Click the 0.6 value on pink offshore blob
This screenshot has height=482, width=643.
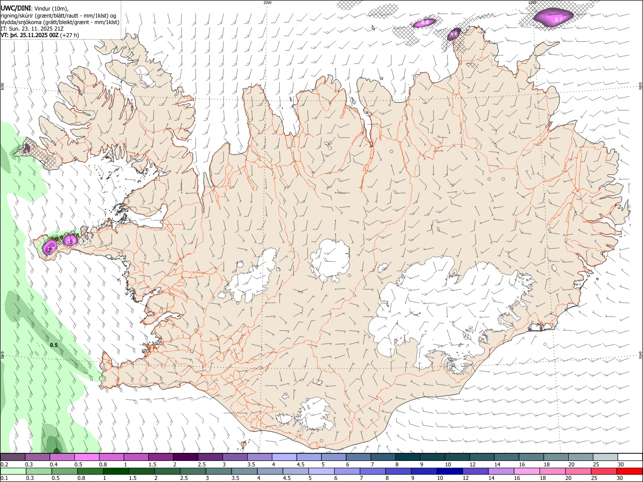point(425,23)
